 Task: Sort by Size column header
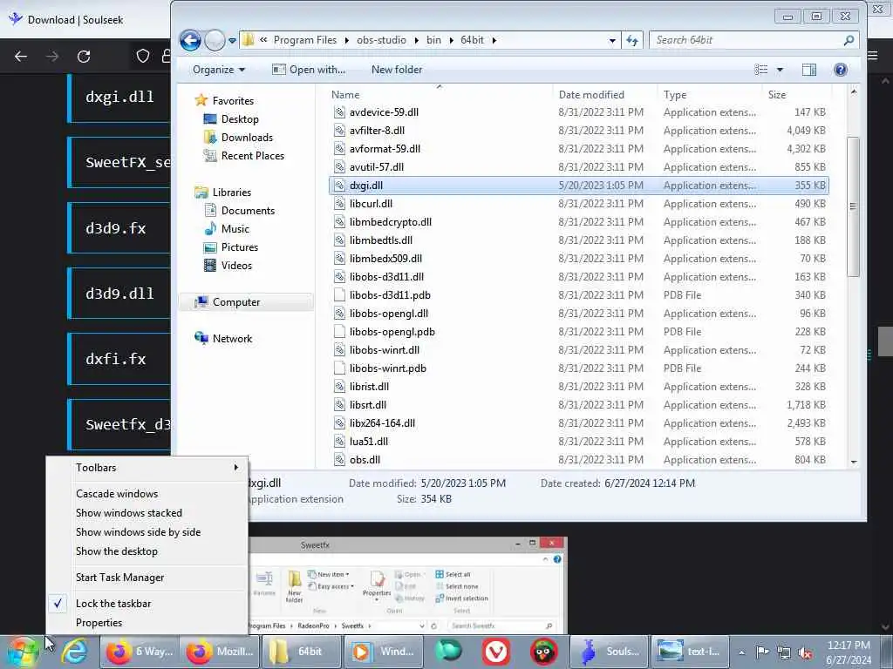click(x=796, y=94)
